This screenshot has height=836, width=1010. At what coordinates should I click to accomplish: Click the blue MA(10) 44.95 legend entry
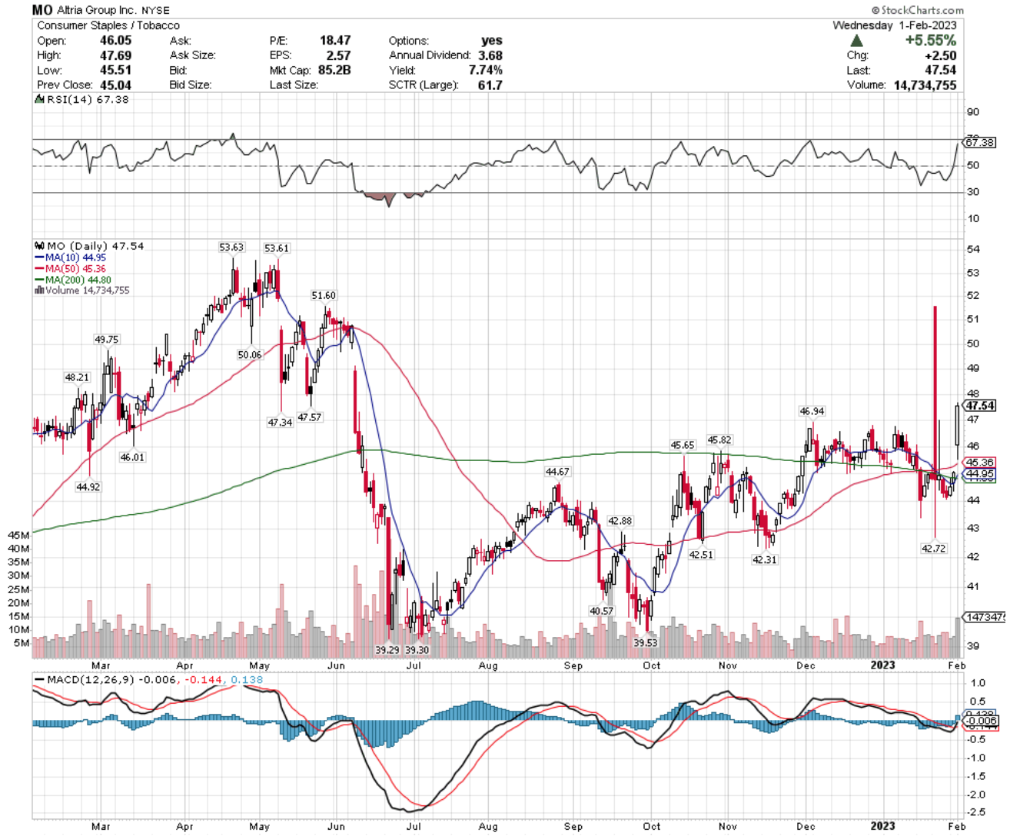[71, 257]
